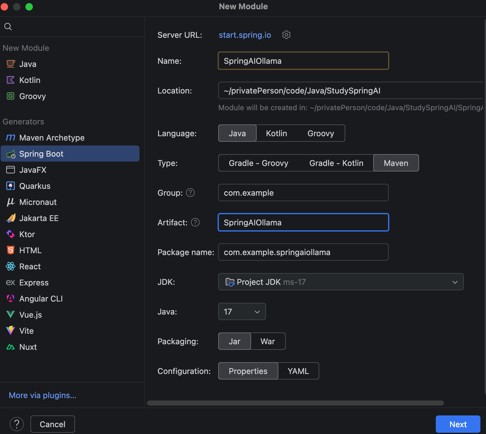This screenshot has width=486, height=434.
Task: Click the JavaFX window icon
Action: click(11, 170)
